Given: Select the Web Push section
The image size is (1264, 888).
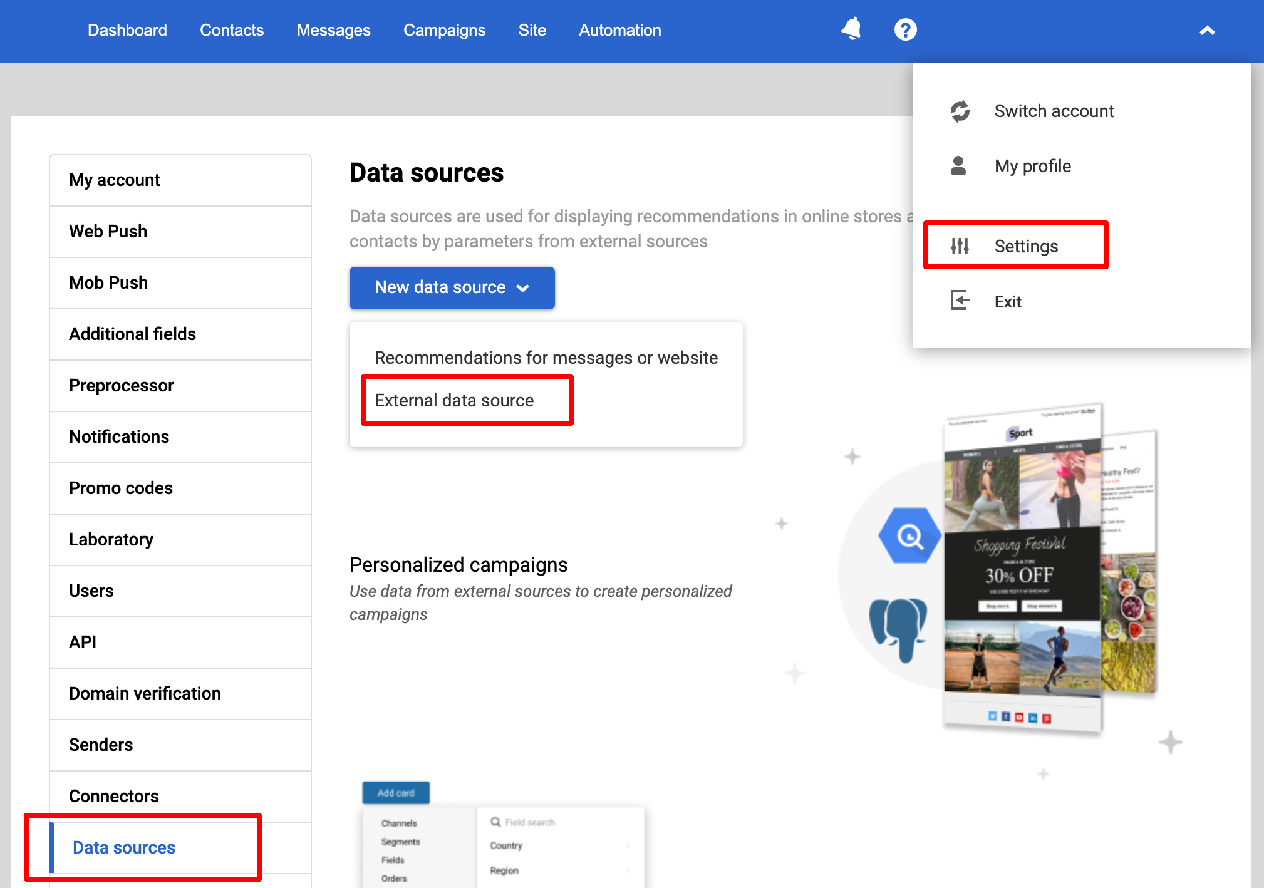Looking at the screenshot, I should coord(108,231).
